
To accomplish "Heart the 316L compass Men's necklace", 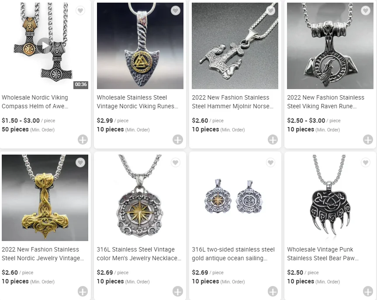I will click(x=176, y=162).
